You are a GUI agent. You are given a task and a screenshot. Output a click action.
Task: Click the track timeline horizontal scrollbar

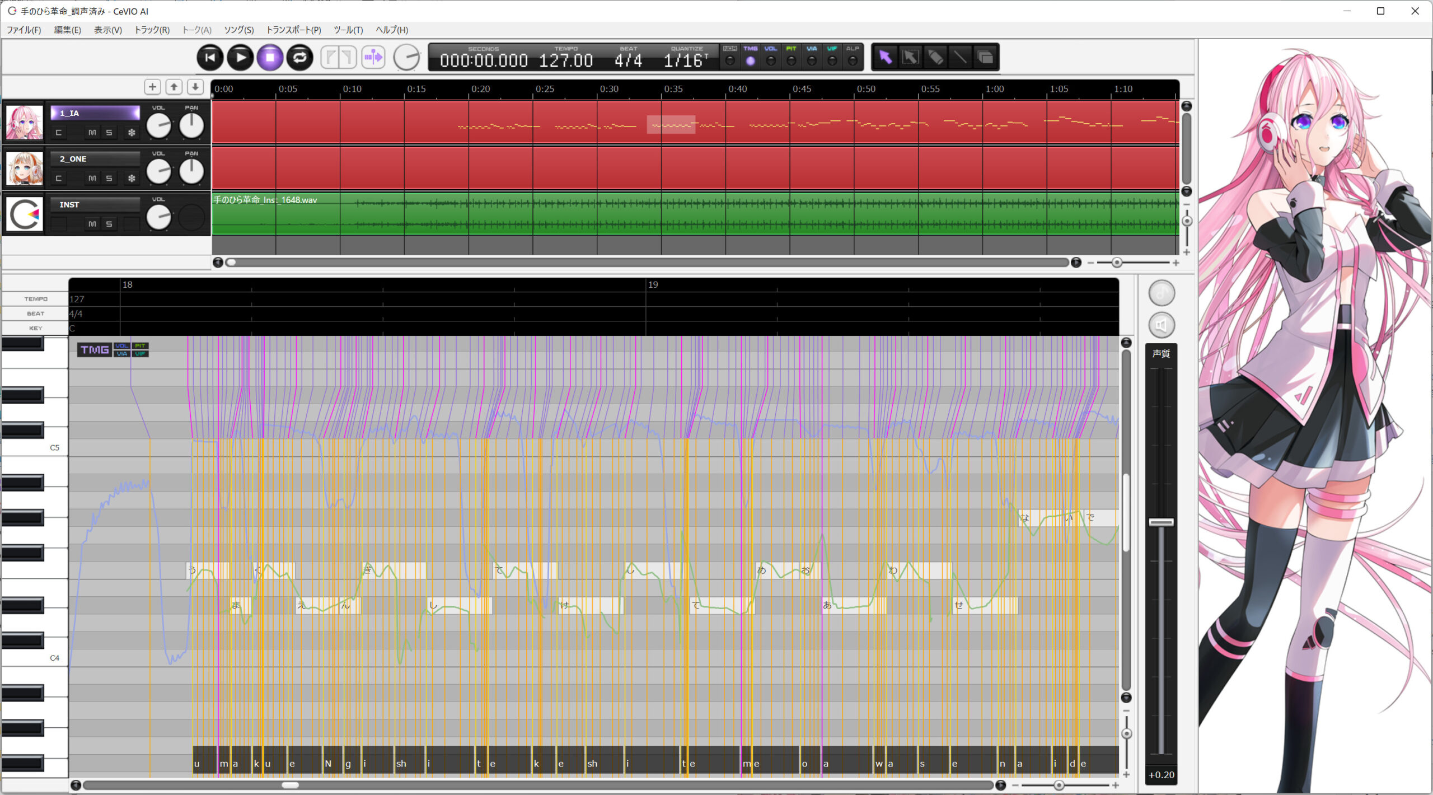click(x=647, y=263)
